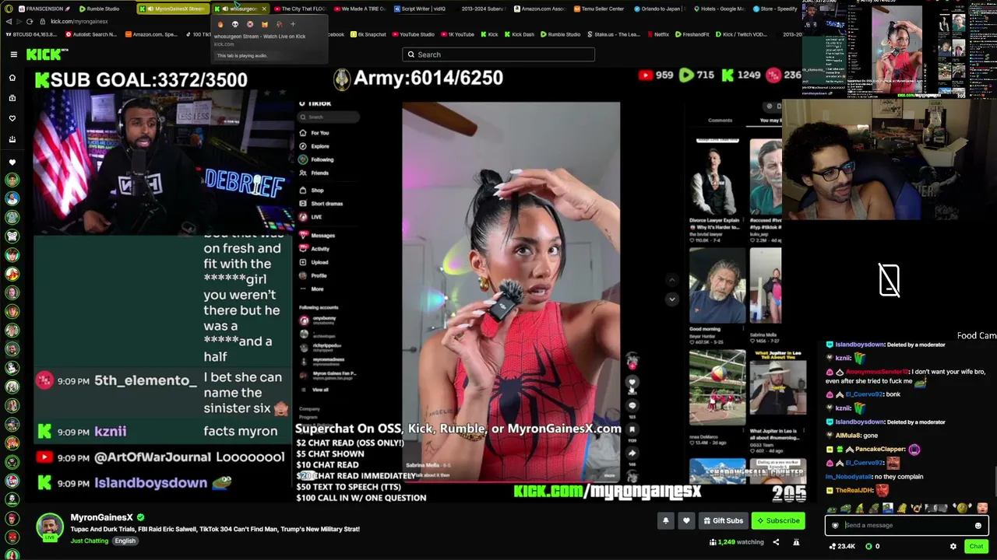Click Gift Subs button

[x=724, y=520]
